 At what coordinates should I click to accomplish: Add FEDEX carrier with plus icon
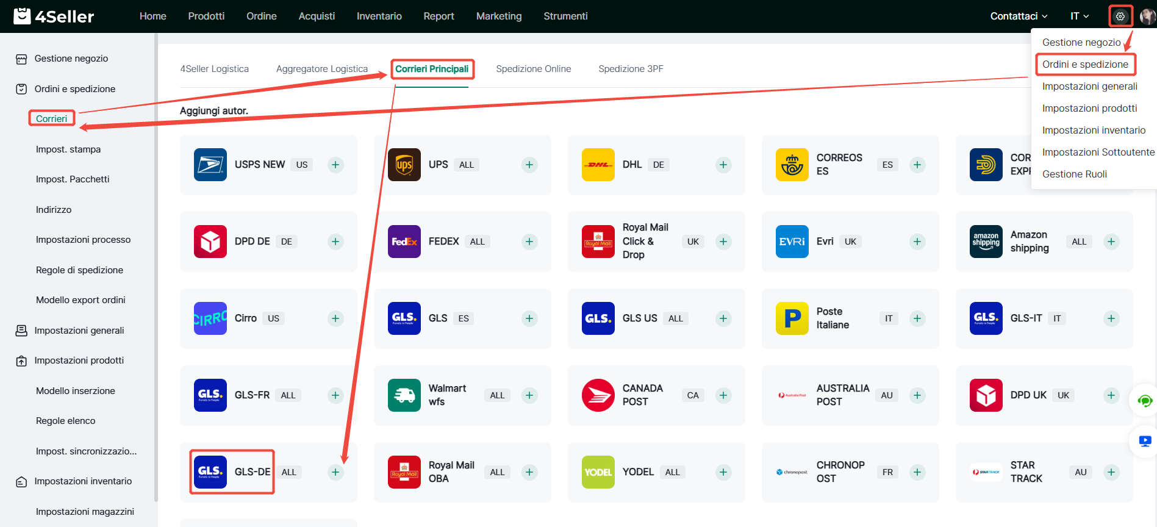tap(529, 242)
